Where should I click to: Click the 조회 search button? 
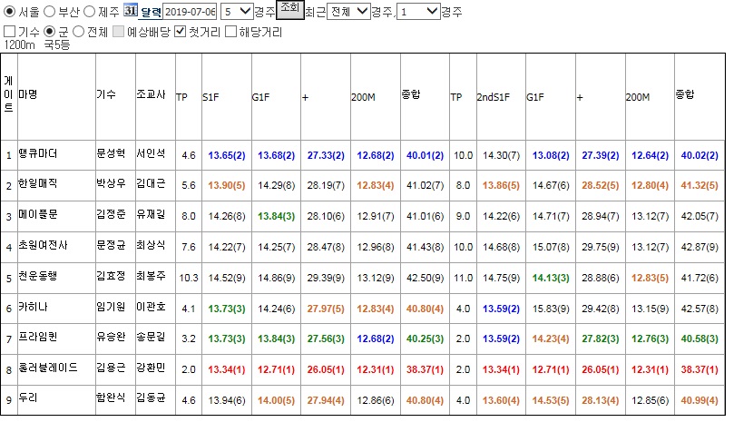click(289, 9)
